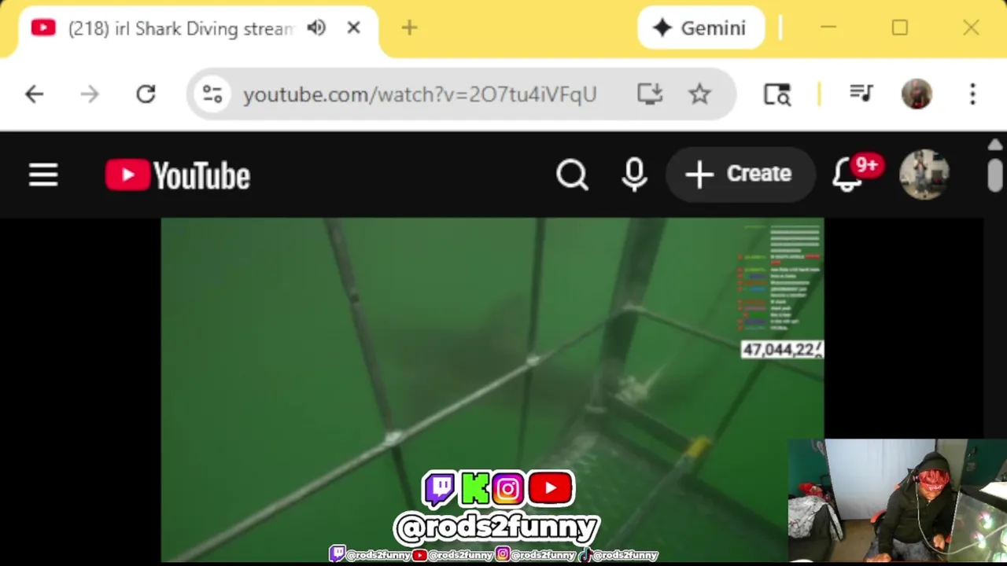Open the Chrome profile avatar
This screenshot has height=566, width=1007.
(917, 94)
